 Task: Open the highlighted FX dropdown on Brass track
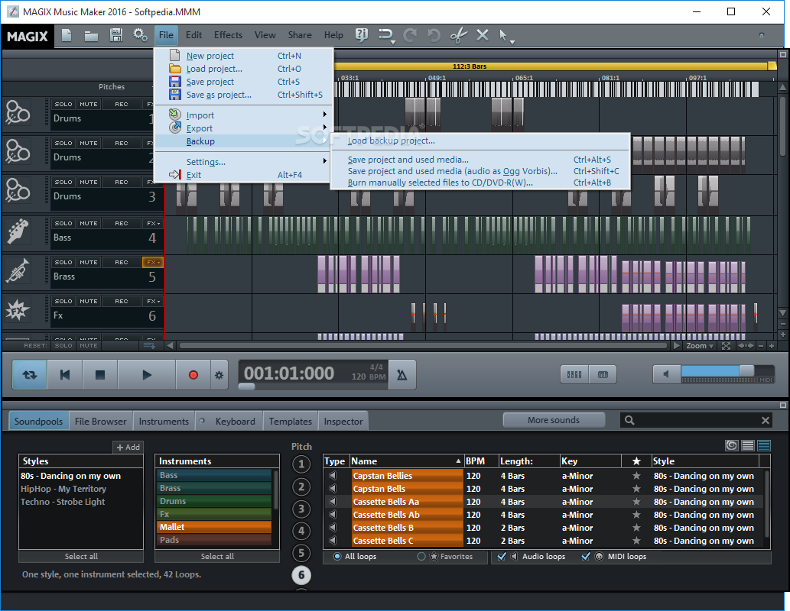click(153, 262)
